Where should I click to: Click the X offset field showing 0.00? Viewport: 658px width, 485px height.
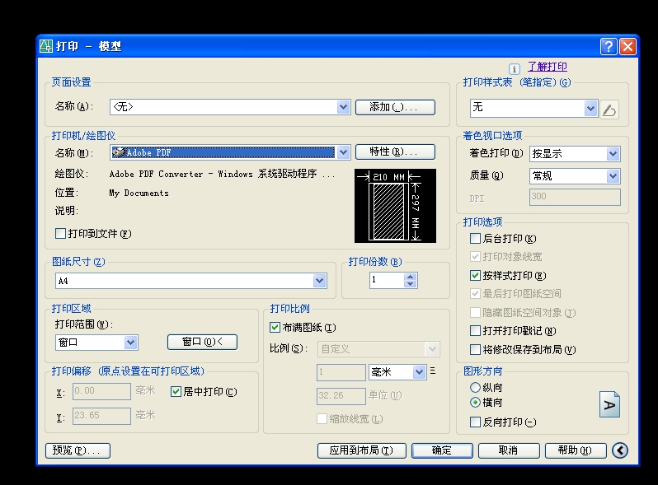pos(101,391)
